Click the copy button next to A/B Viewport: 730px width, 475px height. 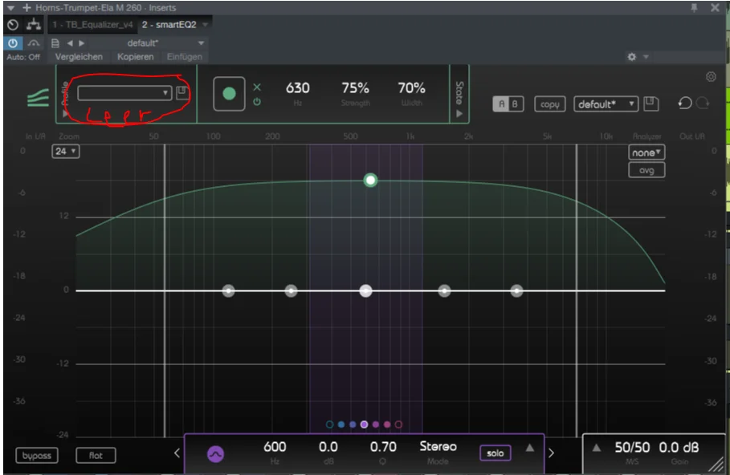click(x=550, y=104)
